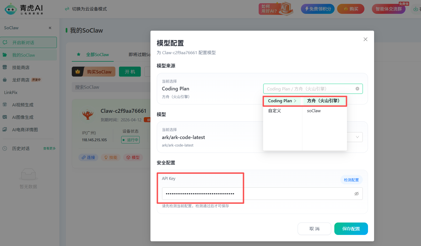The image size is (421, 246).
Task: Click the 搜索SoClaw search box
Action: point(111,87)
